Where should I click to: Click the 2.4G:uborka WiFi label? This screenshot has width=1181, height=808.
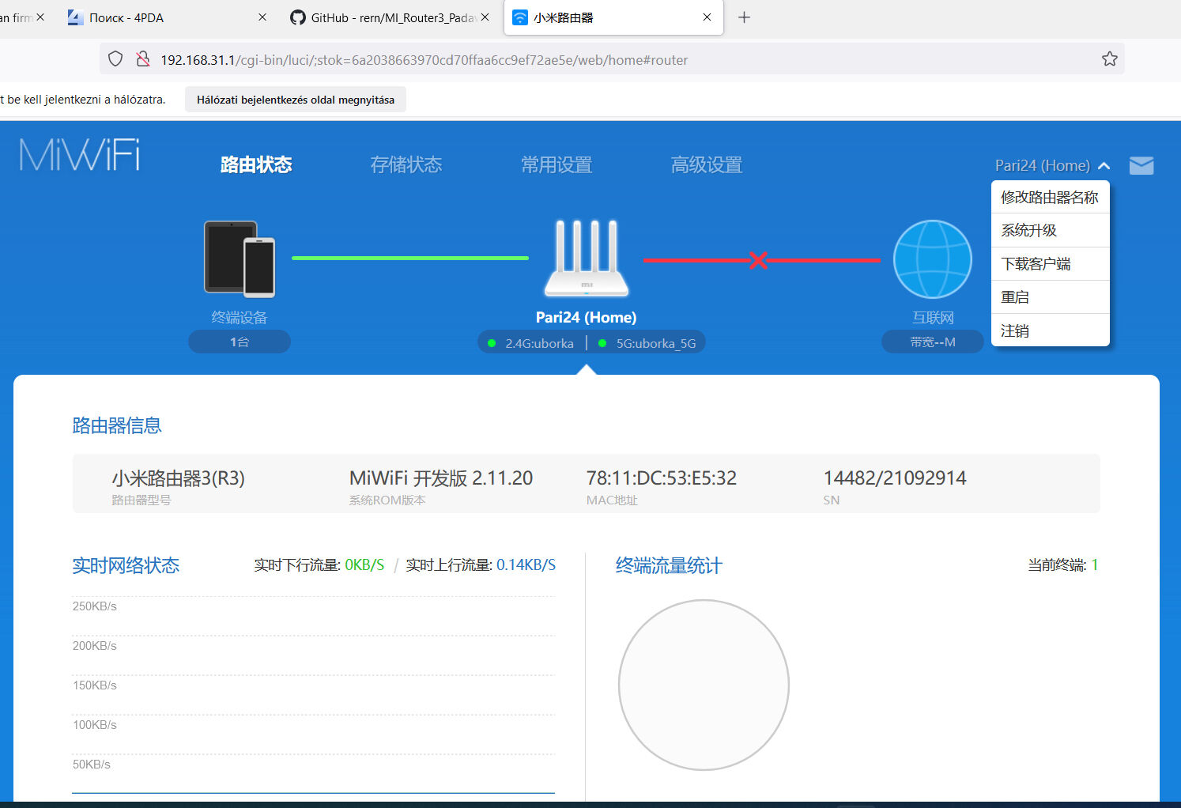pos(540,343)
